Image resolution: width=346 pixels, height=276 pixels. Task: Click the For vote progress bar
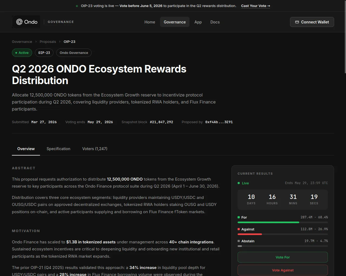coord(283,222)
